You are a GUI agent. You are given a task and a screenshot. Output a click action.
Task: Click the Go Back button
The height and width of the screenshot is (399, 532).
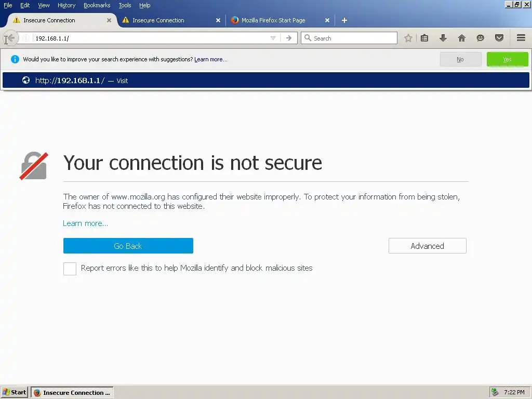click(128, 246)
